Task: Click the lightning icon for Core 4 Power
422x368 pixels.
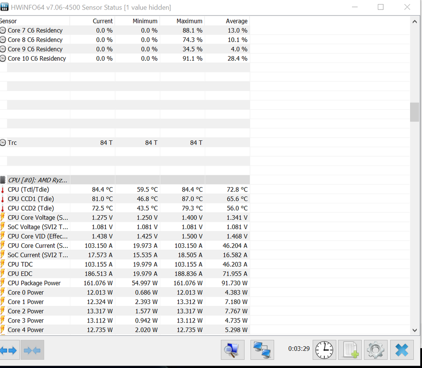Action: click(x=3, y=329)
